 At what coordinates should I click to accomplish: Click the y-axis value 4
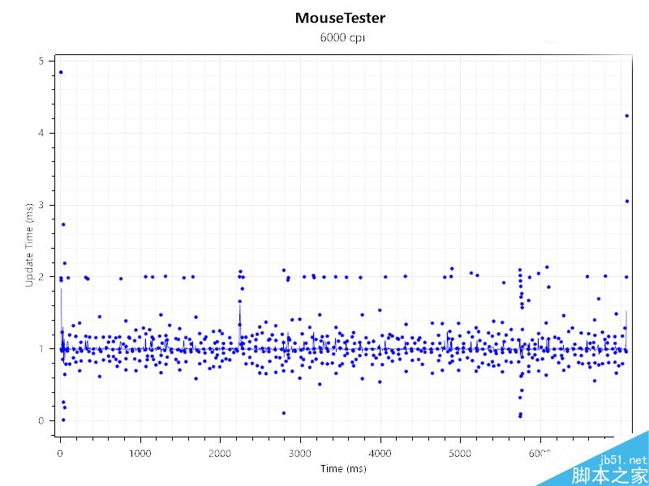(41, 133)
